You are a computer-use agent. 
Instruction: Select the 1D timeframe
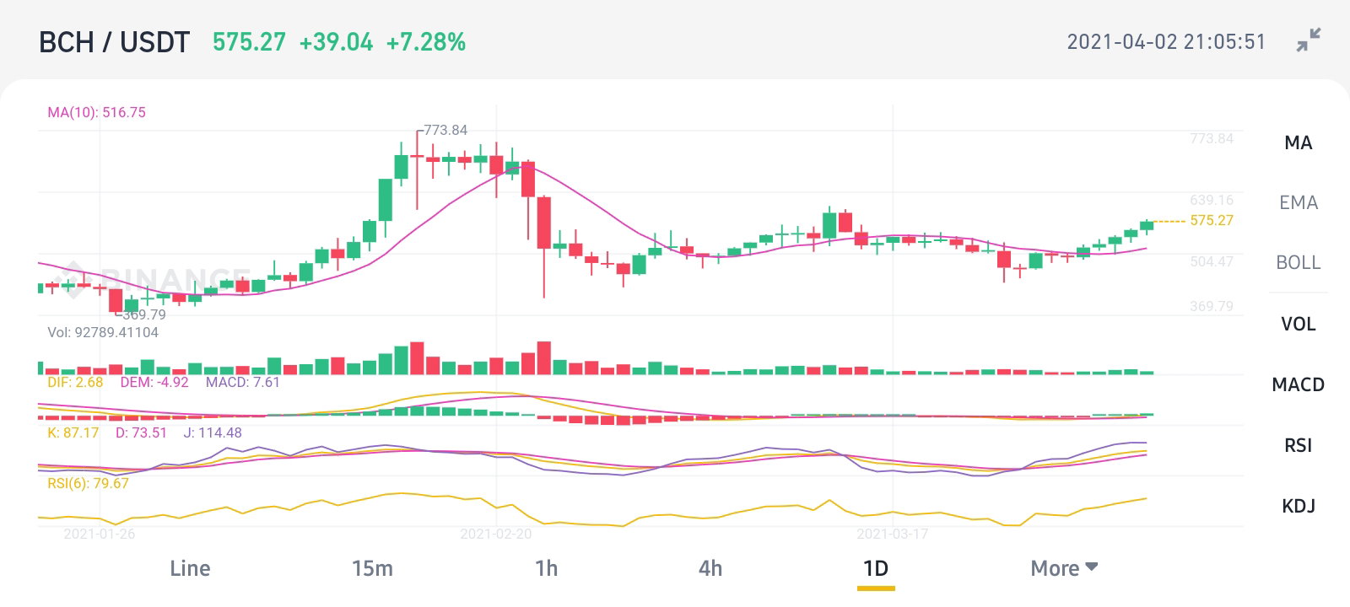click(x=876, y=568)
